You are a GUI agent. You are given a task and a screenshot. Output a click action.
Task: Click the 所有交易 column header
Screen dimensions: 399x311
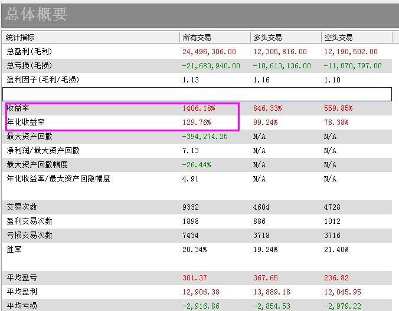(x=197, y=38)
